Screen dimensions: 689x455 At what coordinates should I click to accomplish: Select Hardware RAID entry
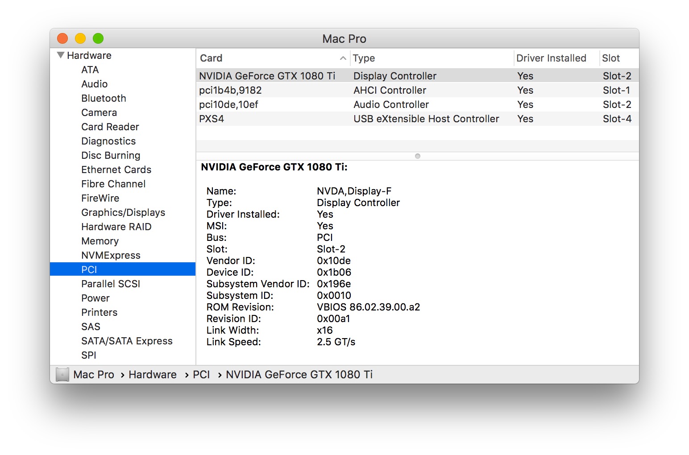116,227
